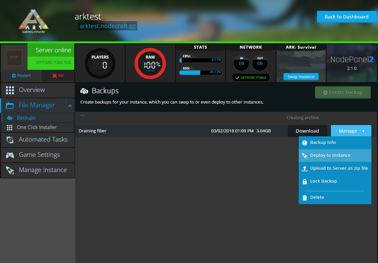
Task: Click the Game Settings controller icon
Action: pos(10,155)
